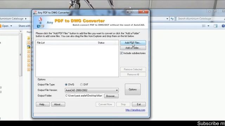Maximize the Explorer window
This screenshot has height=126, width=225.
click(216, 11)
